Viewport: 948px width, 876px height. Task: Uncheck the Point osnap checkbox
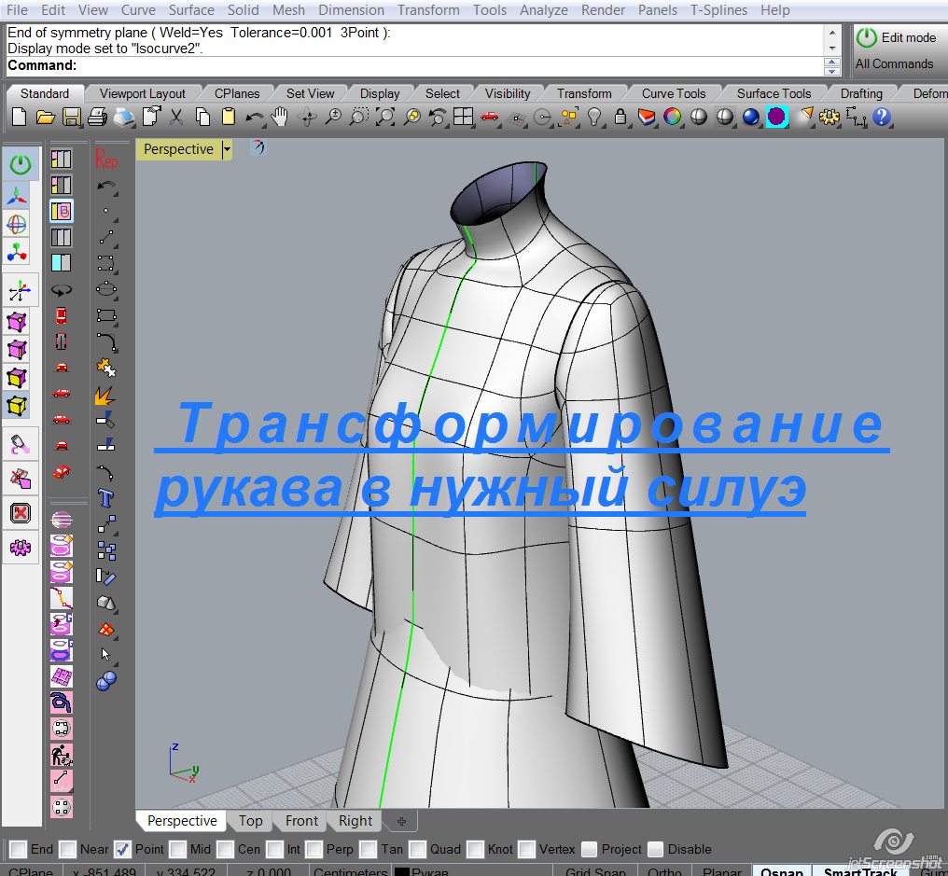pyautogui.click(x=122, y=849)
